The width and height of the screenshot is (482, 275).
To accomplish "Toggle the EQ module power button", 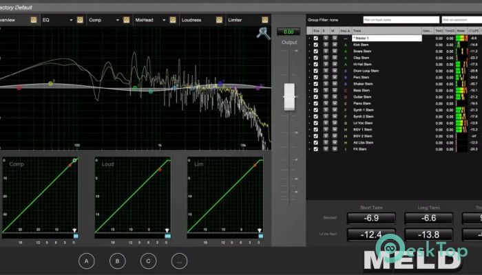I will pyautogui.click(x=80, y=21).
